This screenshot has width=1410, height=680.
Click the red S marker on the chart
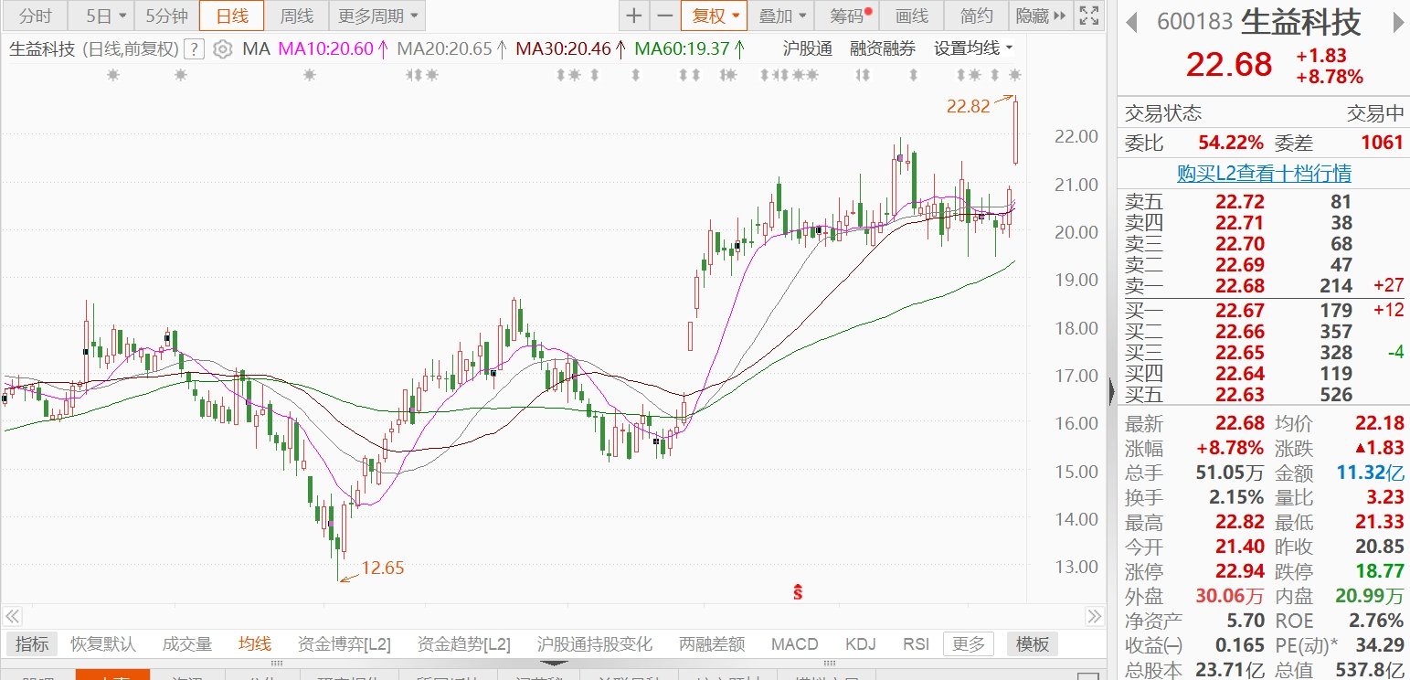(798, 591)
